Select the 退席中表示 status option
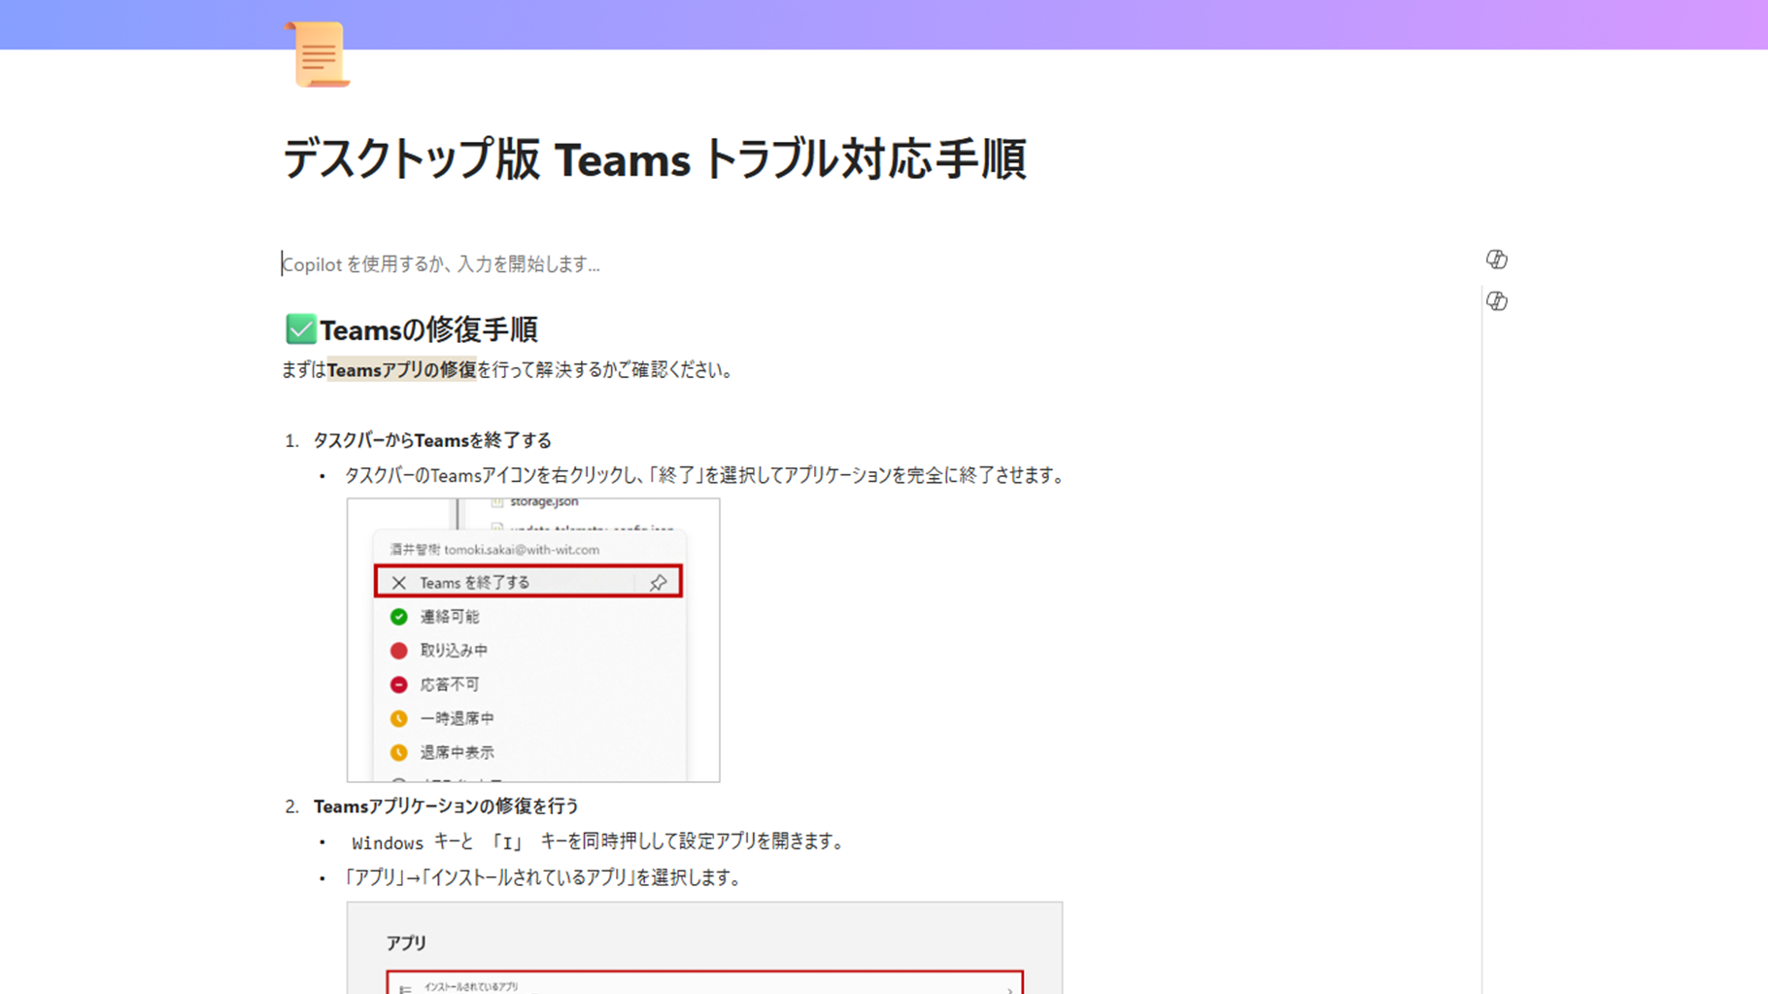This screenshot has width=1768, height=994. (457, 752)
